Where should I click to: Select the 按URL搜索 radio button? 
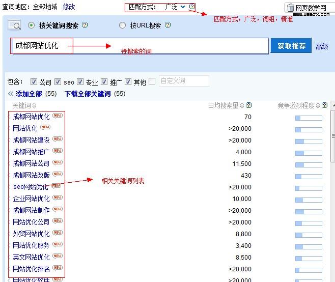[122, 25]
